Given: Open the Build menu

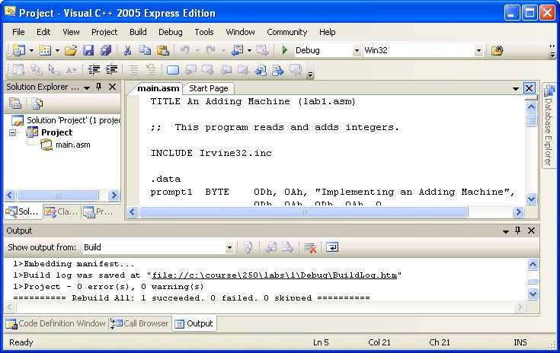Looking at the screenshot, I should click(138, 32).
